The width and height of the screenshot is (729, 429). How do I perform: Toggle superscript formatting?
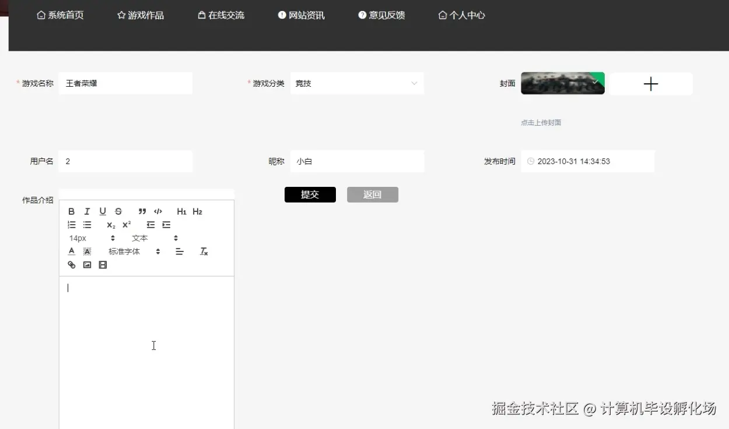126,225
